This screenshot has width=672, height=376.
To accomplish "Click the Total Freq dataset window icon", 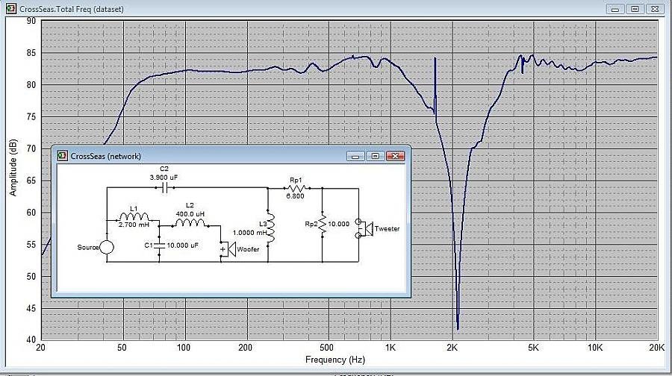I will click(8, 8).
